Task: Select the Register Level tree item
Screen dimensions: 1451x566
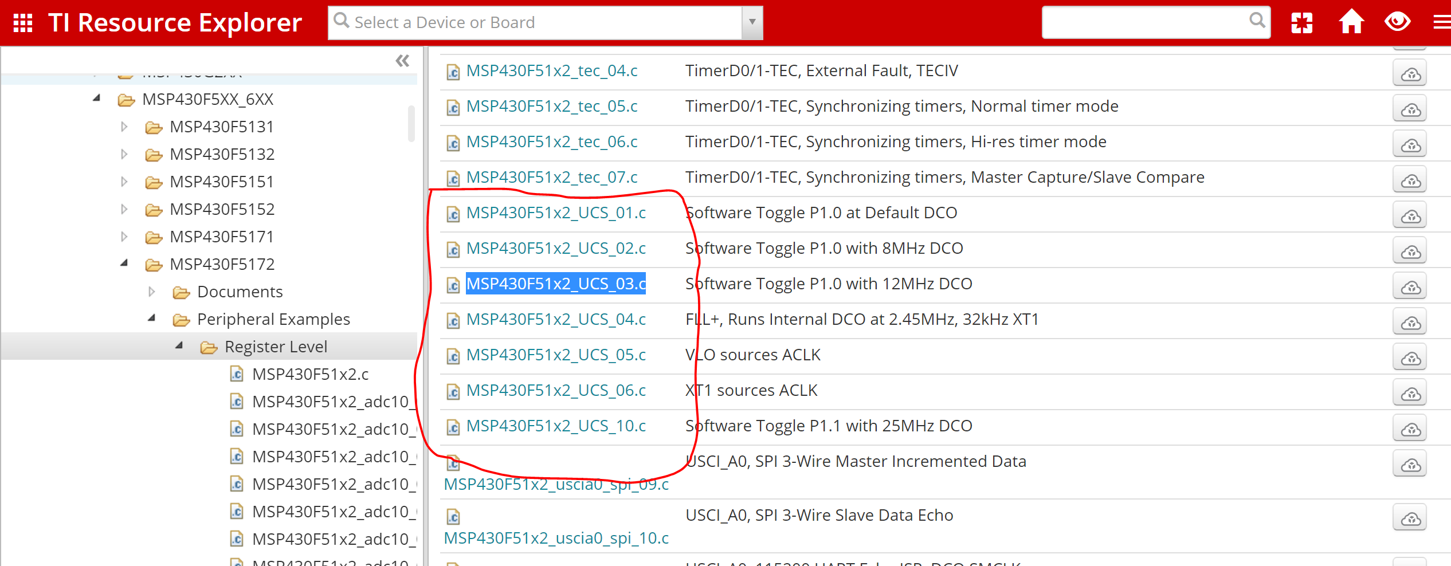Action: point(276,346)
